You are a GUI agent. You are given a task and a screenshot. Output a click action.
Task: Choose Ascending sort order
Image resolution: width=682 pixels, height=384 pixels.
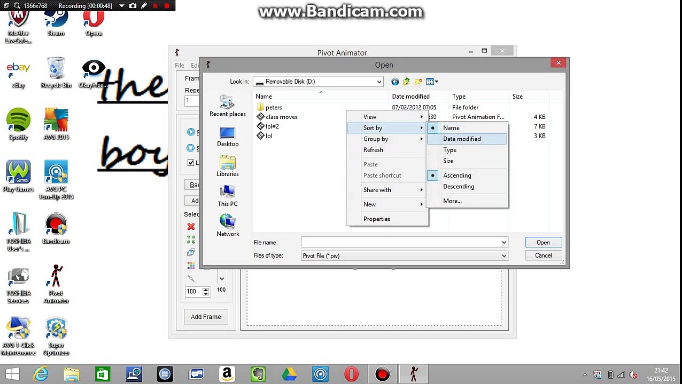pos(467,175)
